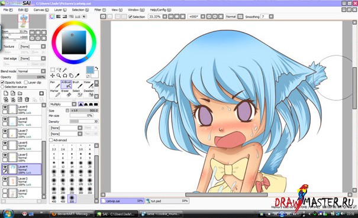The height and width of the screenshot is (218, 358).
Task: Hide Layer4 using its eye icon
Action: point(5,167)
